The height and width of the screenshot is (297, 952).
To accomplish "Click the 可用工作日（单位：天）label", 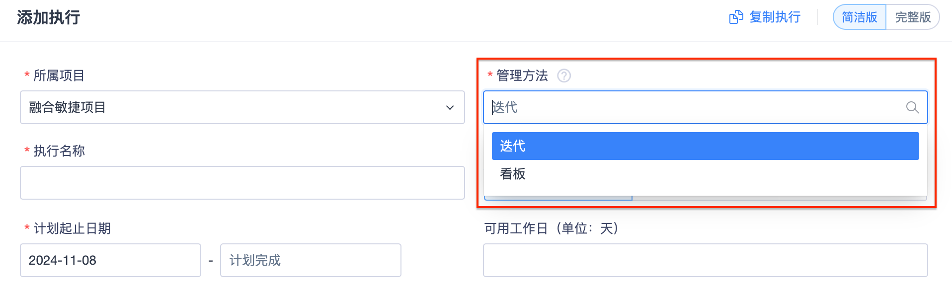I will pyautogui.click(x=552, y=228).
